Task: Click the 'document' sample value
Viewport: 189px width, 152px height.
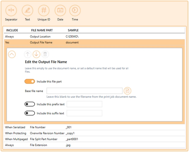Action: (72, 42)
